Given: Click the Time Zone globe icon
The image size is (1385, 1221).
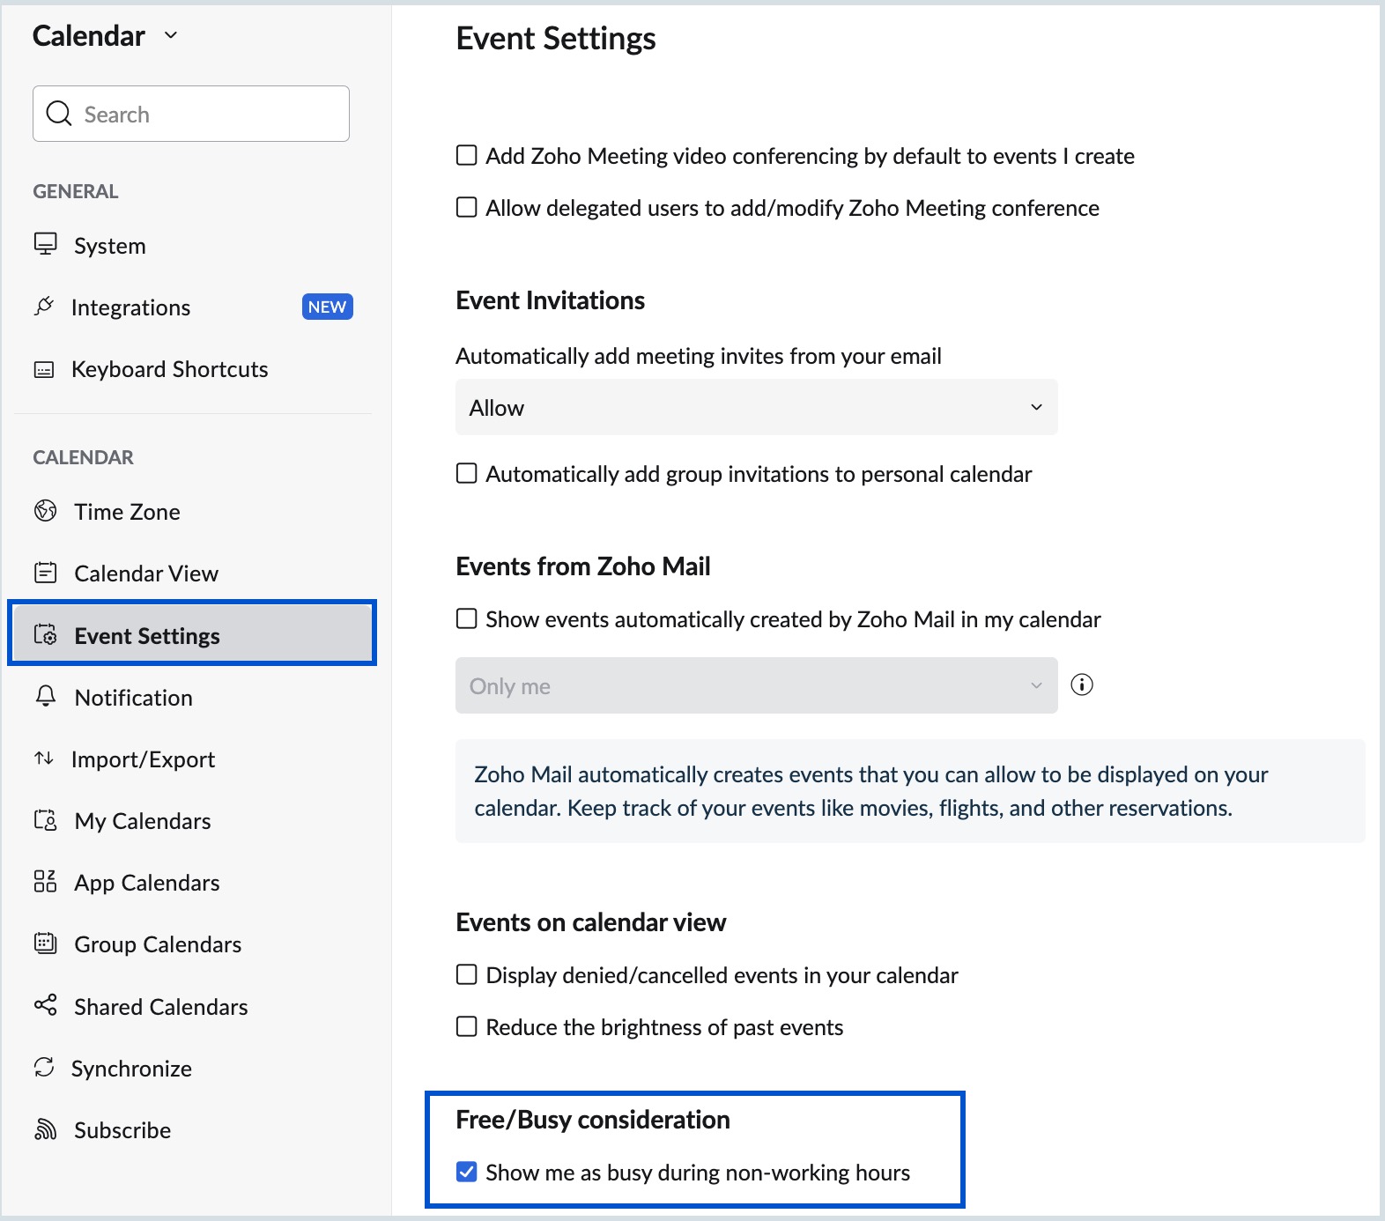Looking at the screenshot, I should 45,511.
